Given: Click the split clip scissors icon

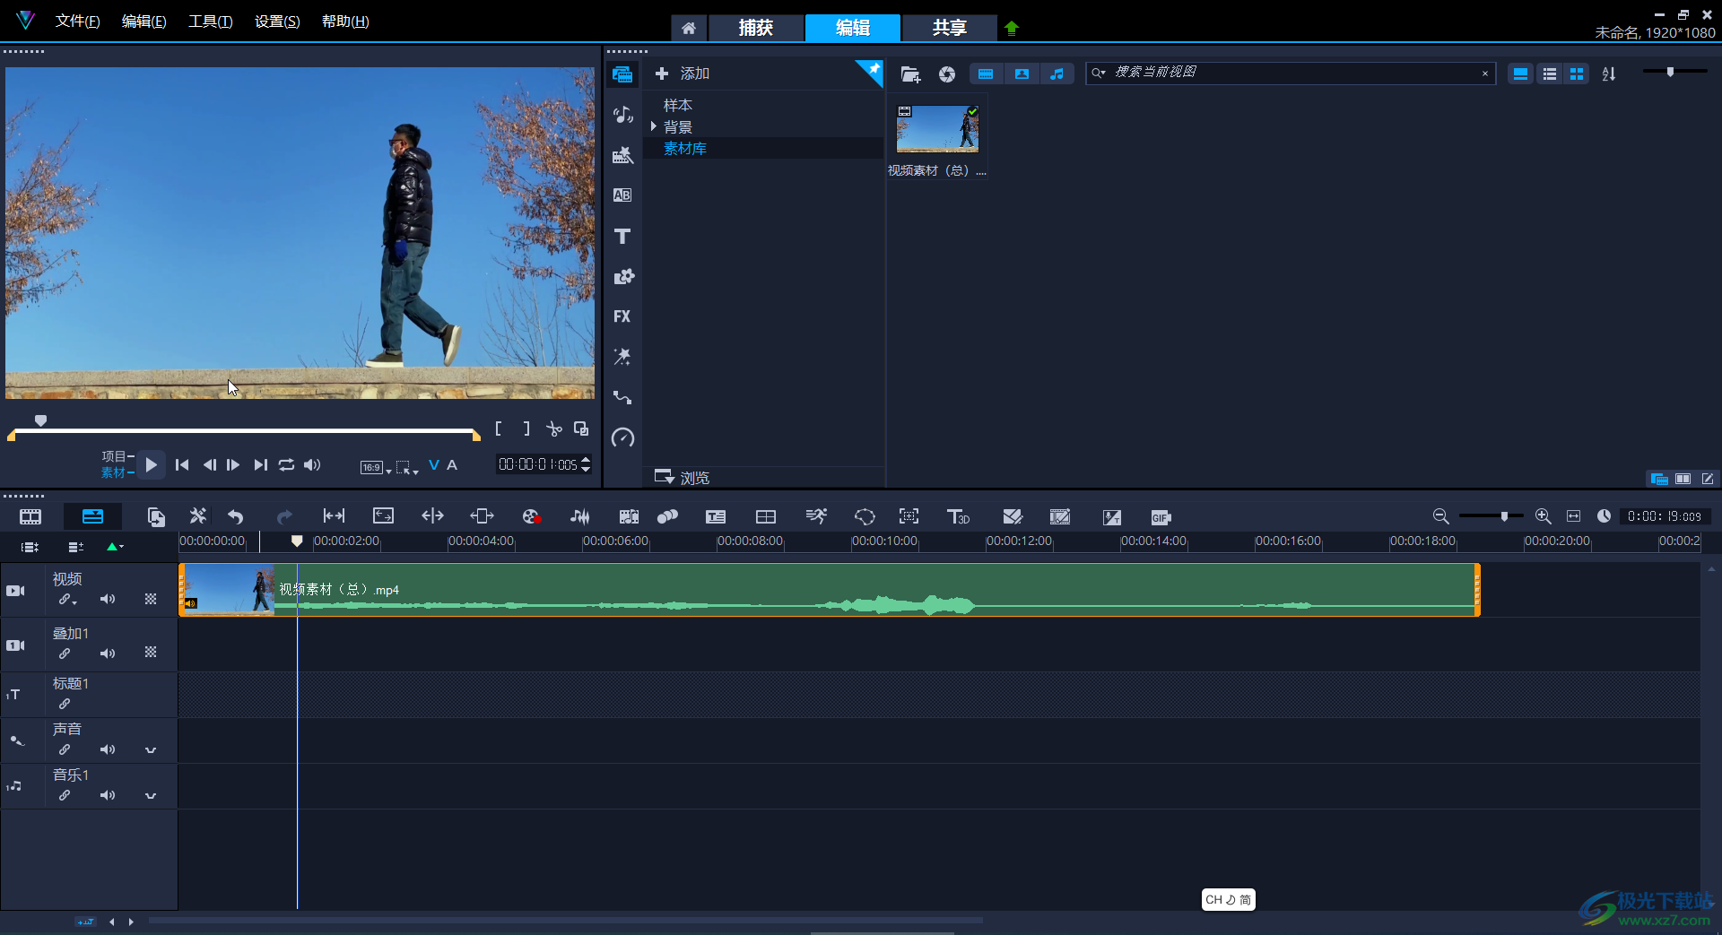Looking at the screenshot, I should (554, 429).
